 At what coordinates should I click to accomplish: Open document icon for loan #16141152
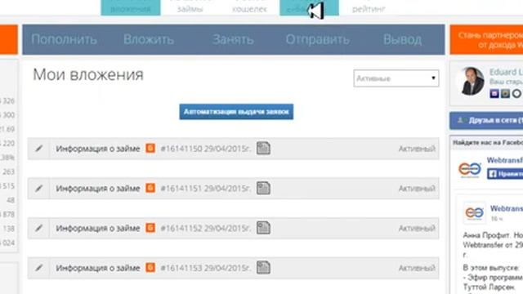click(263, 228)
